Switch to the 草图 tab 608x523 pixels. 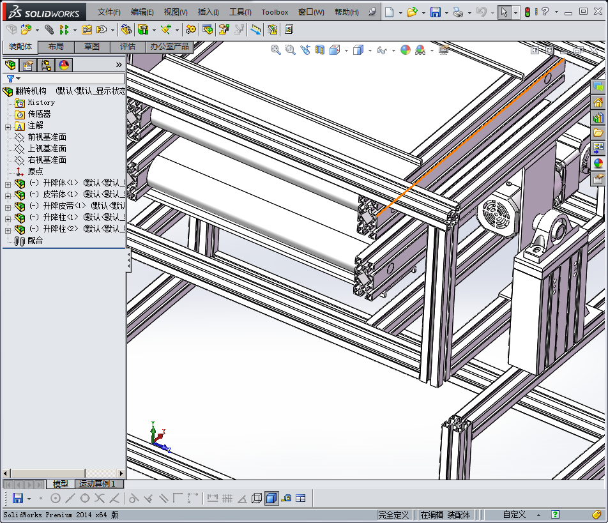click(x=92, y=47)
